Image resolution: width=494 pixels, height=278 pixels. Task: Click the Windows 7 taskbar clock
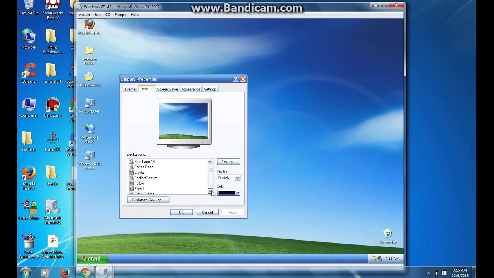(x=460, y=273)
